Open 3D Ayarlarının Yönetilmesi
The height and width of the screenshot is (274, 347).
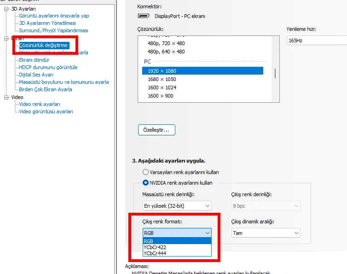point(47,23)
